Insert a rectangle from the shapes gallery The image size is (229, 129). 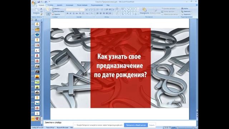(130, 9)
